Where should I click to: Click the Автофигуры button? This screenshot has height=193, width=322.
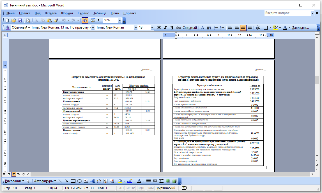[x=45, y=181]
